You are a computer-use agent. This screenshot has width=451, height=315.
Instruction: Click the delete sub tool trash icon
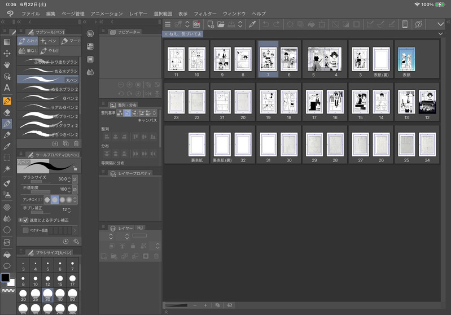point(76,144)
